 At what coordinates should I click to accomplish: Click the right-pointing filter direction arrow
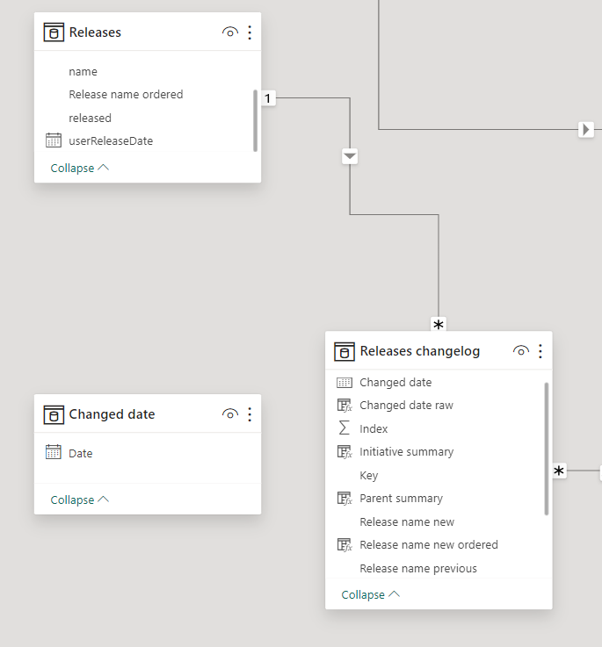coord(585,130)
